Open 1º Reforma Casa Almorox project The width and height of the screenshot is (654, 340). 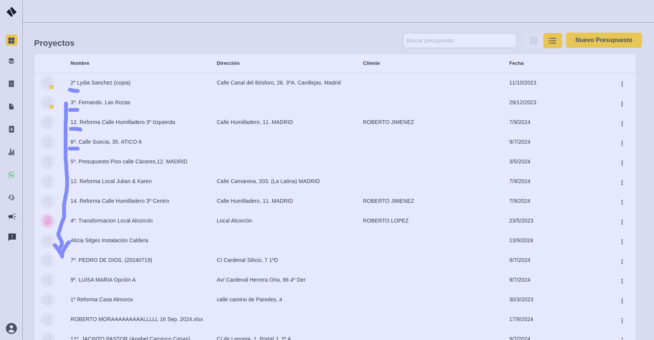coord(102,299)
